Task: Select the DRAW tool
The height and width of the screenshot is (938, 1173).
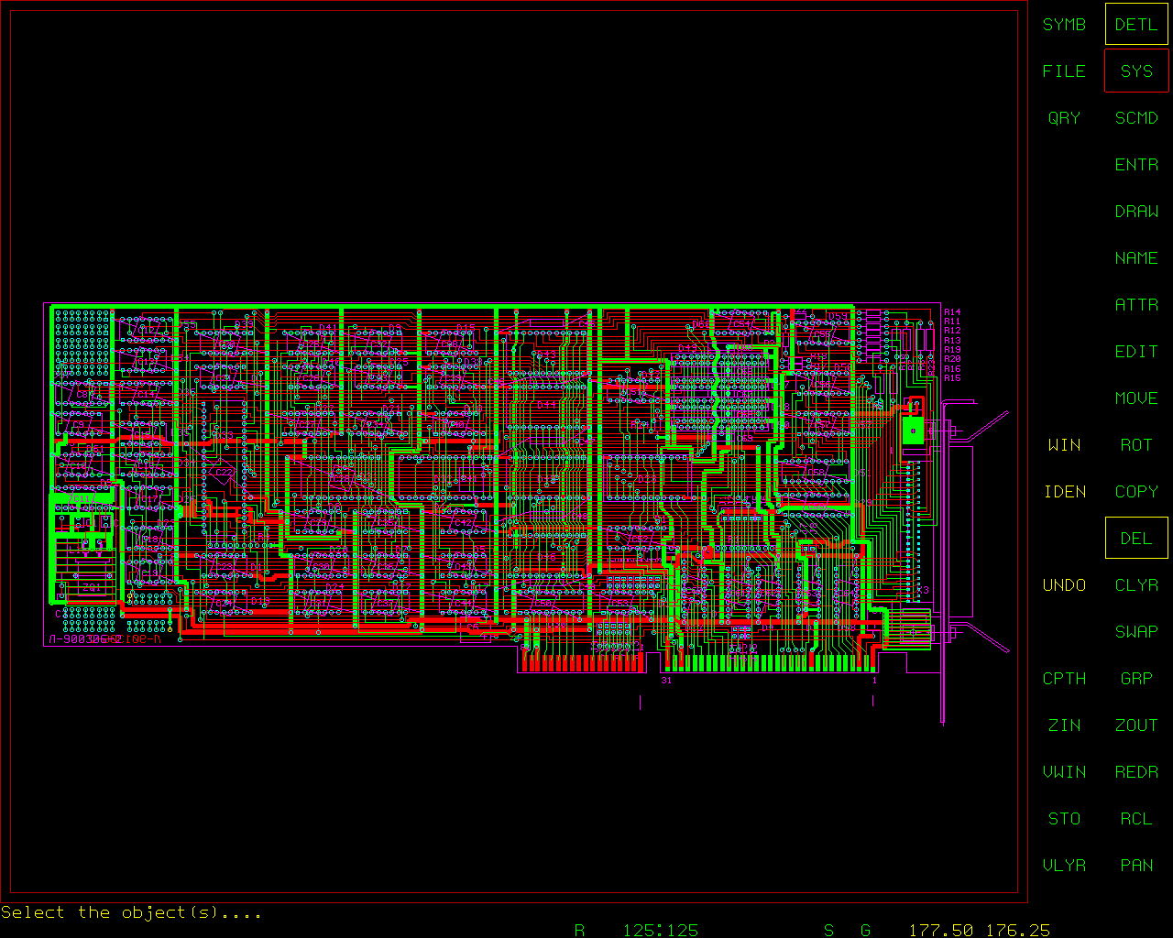Action: tap(1136, 212)
